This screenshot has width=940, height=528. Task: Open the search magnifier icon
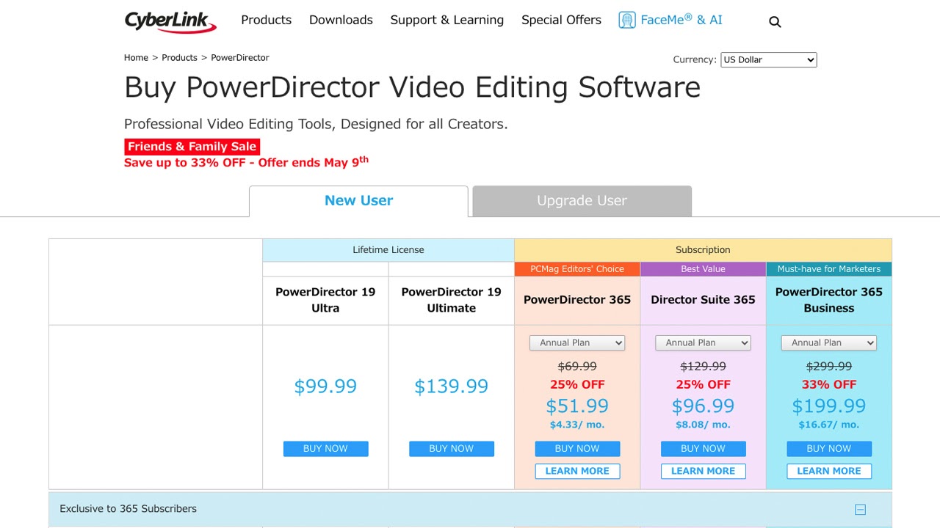775,22
